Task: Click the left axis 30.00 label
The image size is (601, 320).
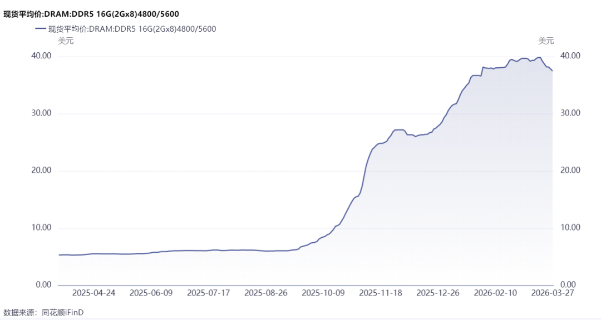Action: pos(41,113)
